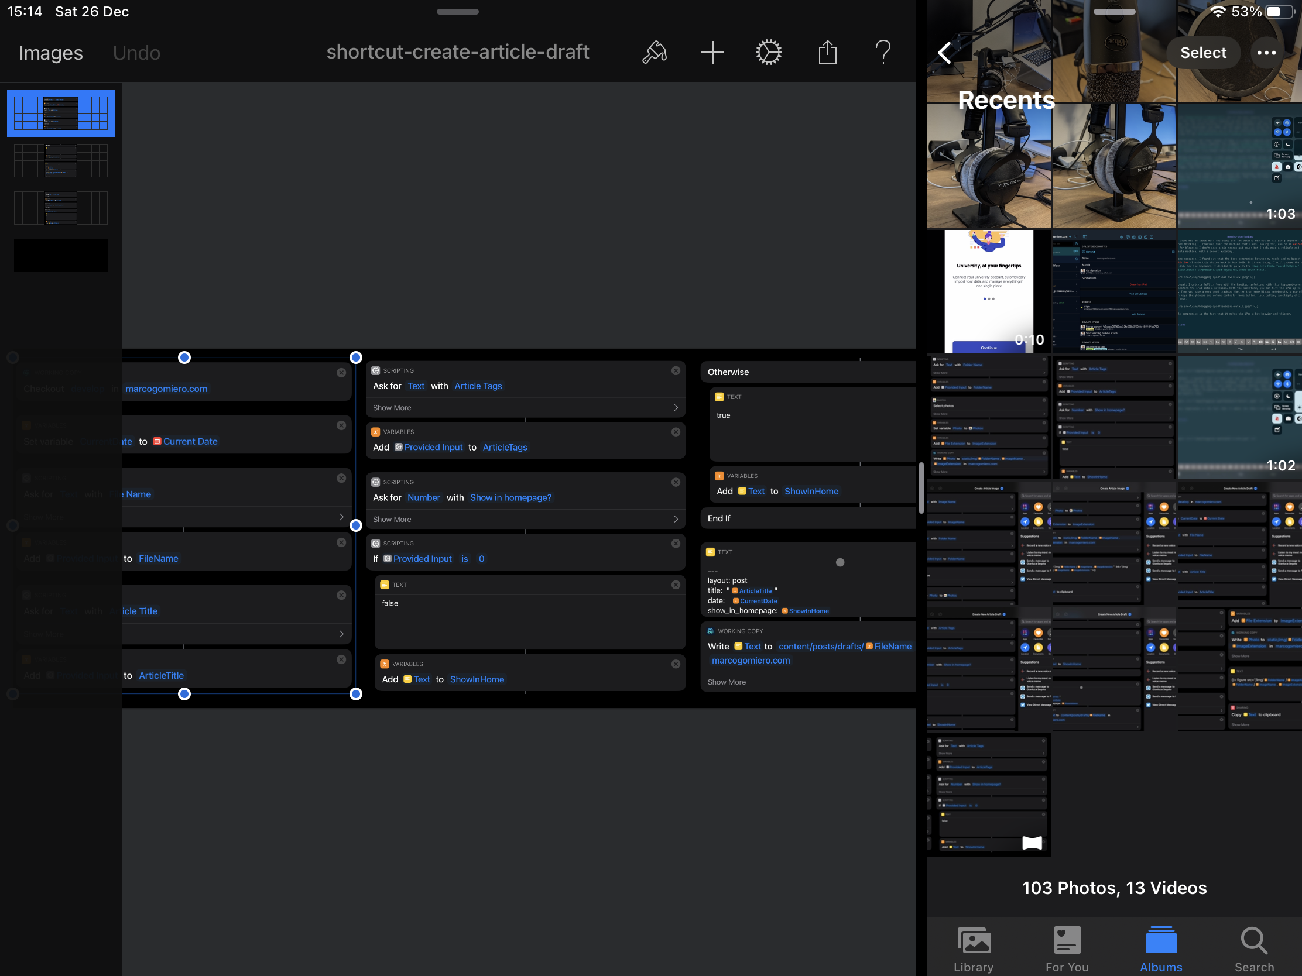Remove the Add Text to ShowInHome action
The height and width of the screenshot is (976, 1302).
(x=676, y=664)
